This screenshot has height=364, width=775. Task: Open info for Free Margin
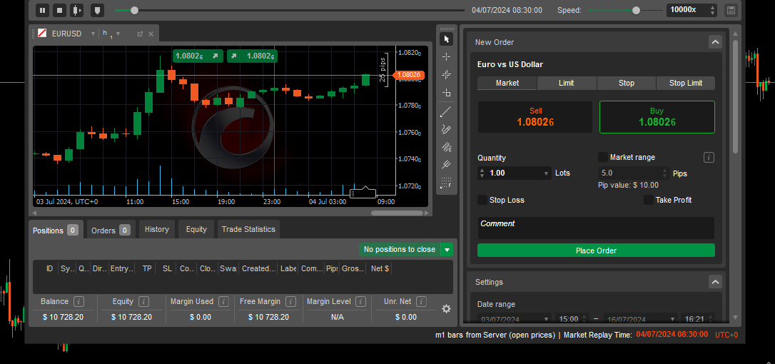(x=290, y=301)
